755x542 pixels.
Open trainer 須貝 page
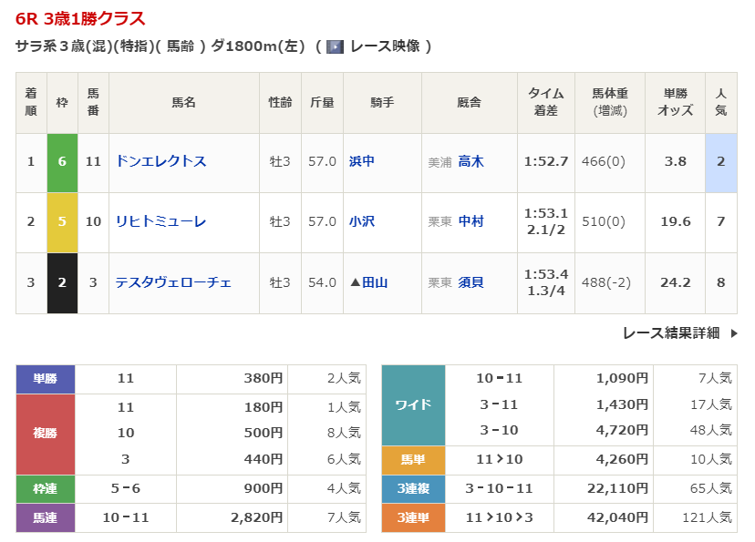[471, 282]
